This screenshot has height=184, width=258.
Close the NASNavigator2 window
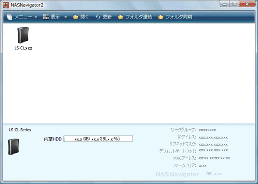247,4
